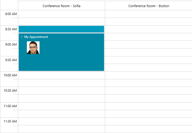This screenshot has height=133, width=192.
Task: Click the 10:30 AM time label
Action: (11, 91)
